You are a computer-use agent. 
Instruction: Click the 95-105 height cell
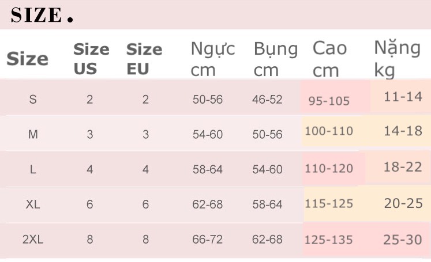pyautogui.click(x=329, y=101)
